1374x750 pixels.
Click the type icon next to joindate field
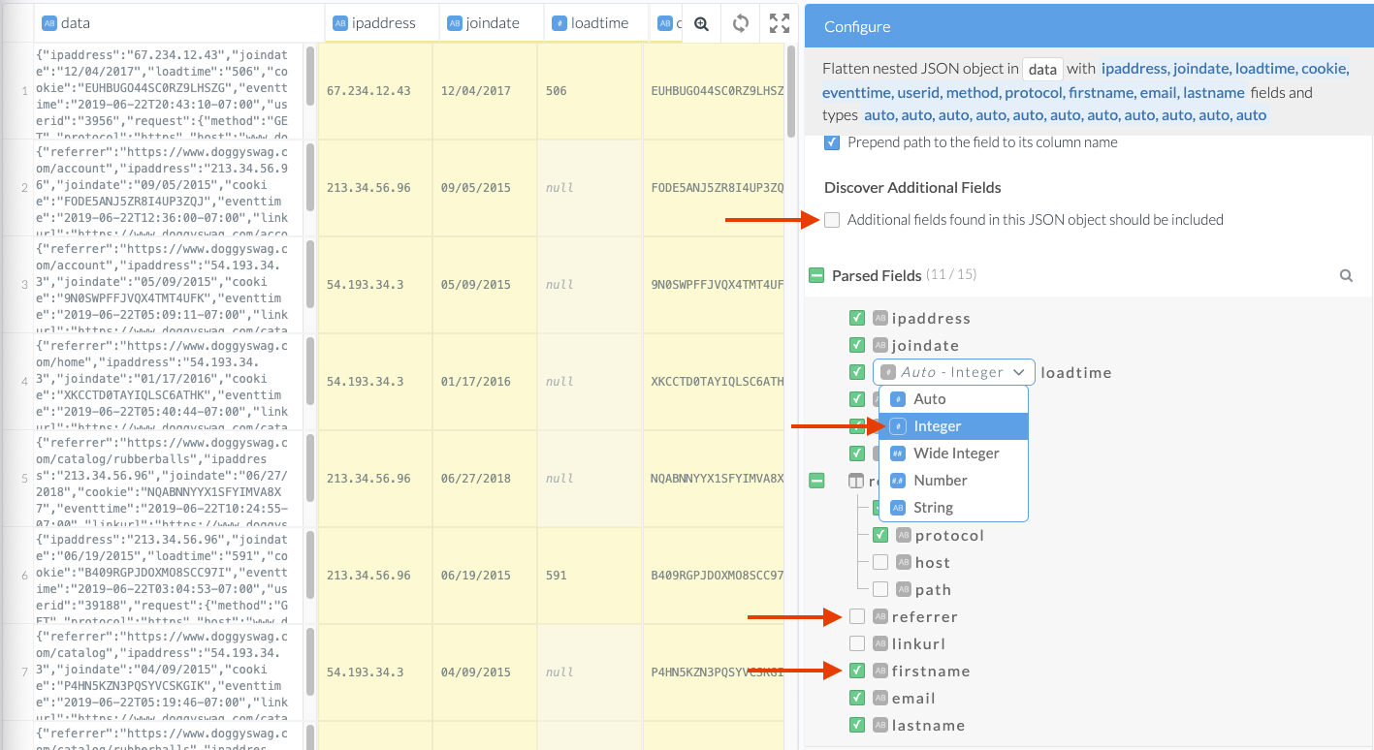(879, 345)
